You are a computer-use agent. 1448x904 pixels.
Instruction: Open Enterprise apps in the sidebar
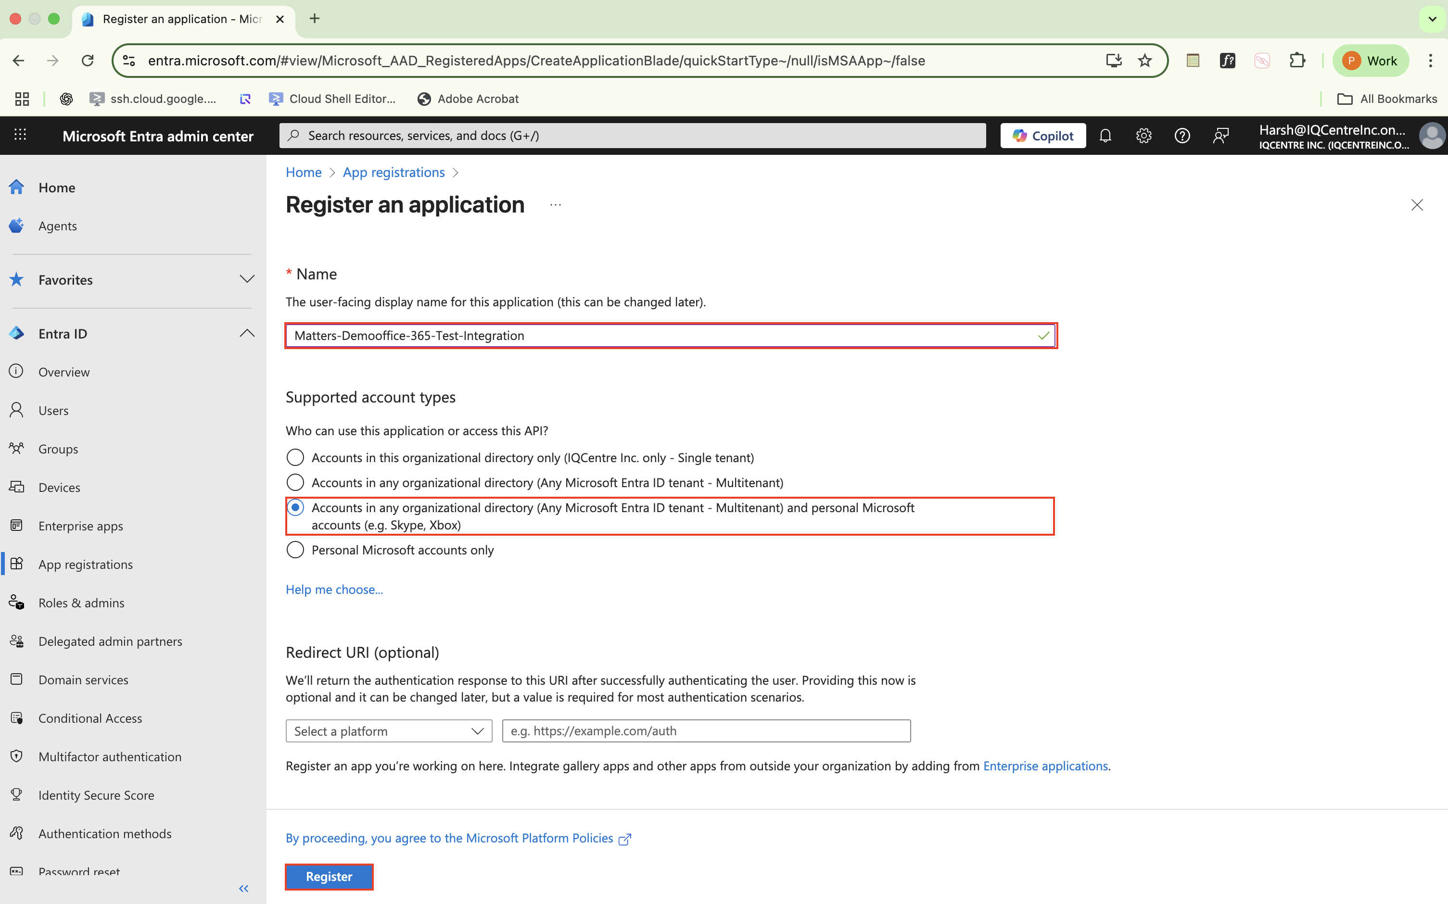81,526
